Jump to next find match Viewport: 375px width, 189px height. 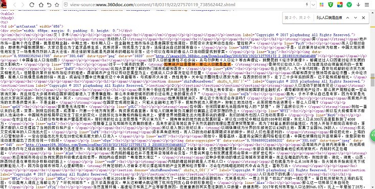click(x=356, y=18)
